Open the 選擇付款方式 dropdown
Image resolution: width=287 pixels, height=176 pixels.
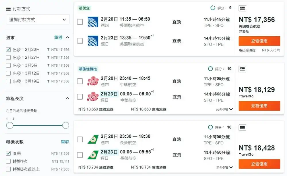click(38, 19)
